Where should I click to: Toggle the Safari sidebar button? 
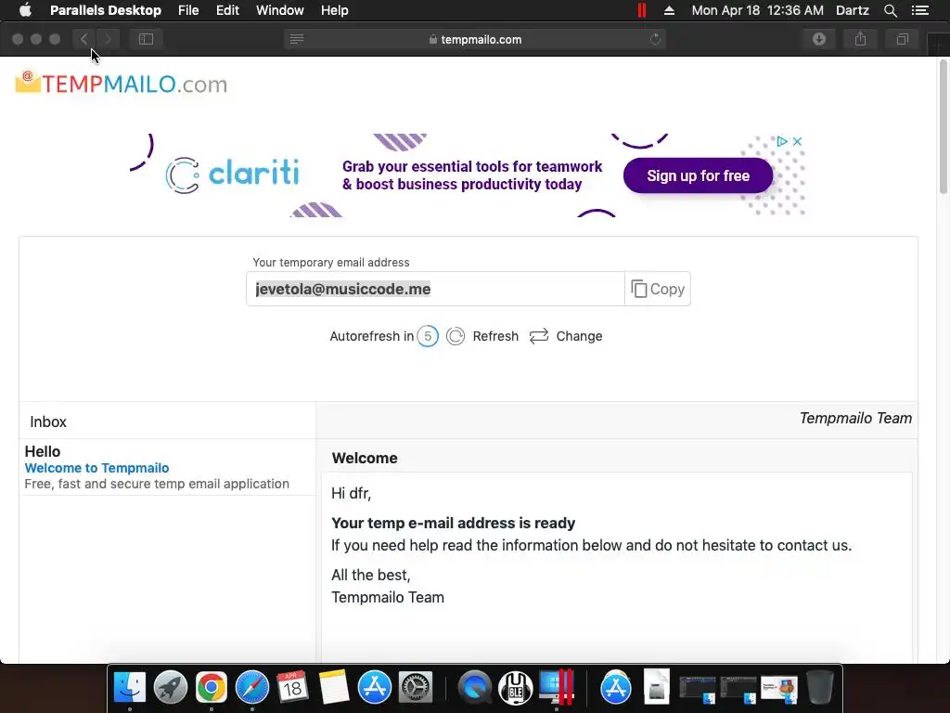point(146,39)
